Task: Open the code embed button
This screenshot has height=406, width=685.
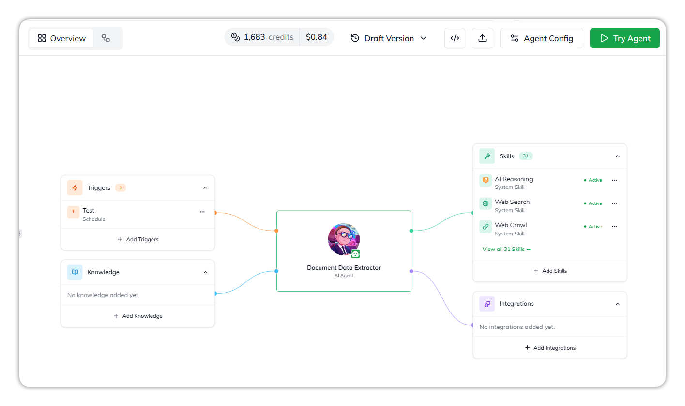Action: point(455,38)
